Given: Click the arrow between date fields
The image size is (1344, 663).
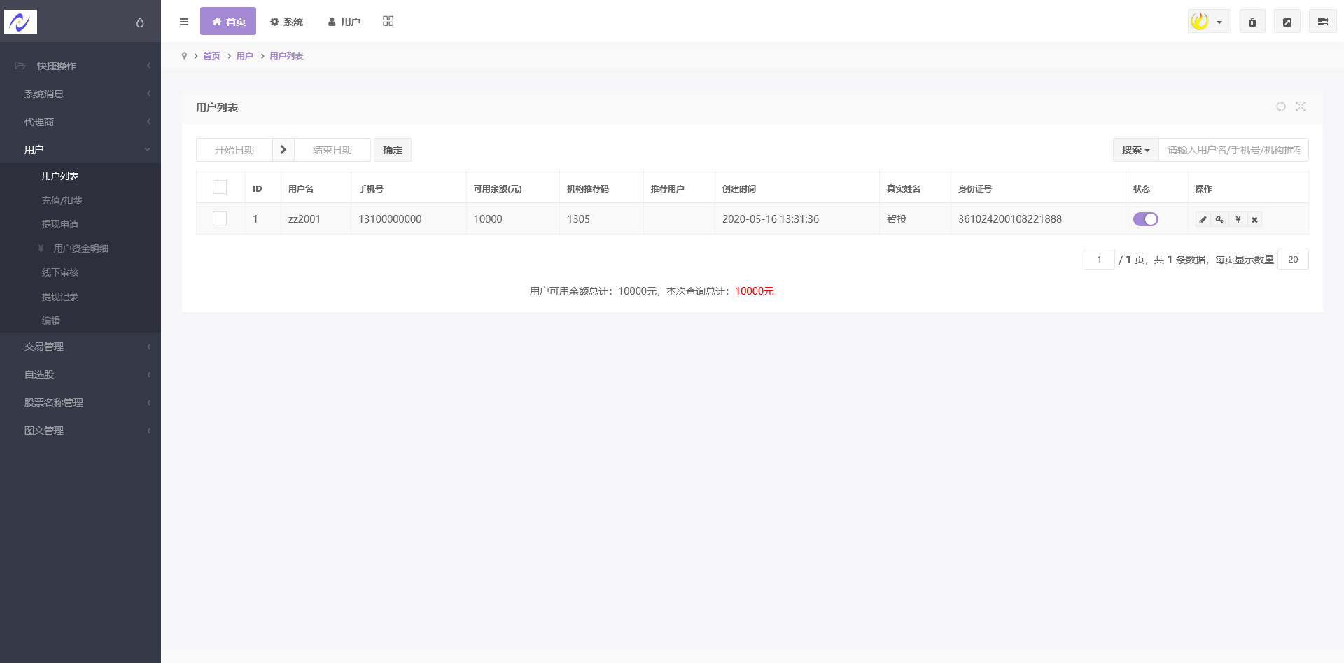Looking at the screenshot, I should click(x=283, y=150).
